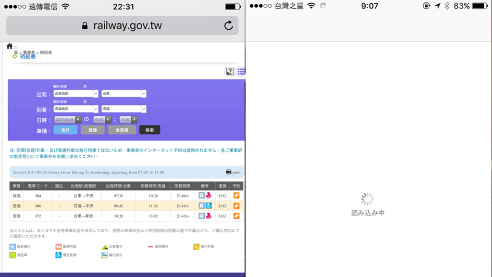Click the daily-operation icon in the train 372 row
The height and width of the screenshot is (277, 492).
pyautogui.click(x=201, y=216)
